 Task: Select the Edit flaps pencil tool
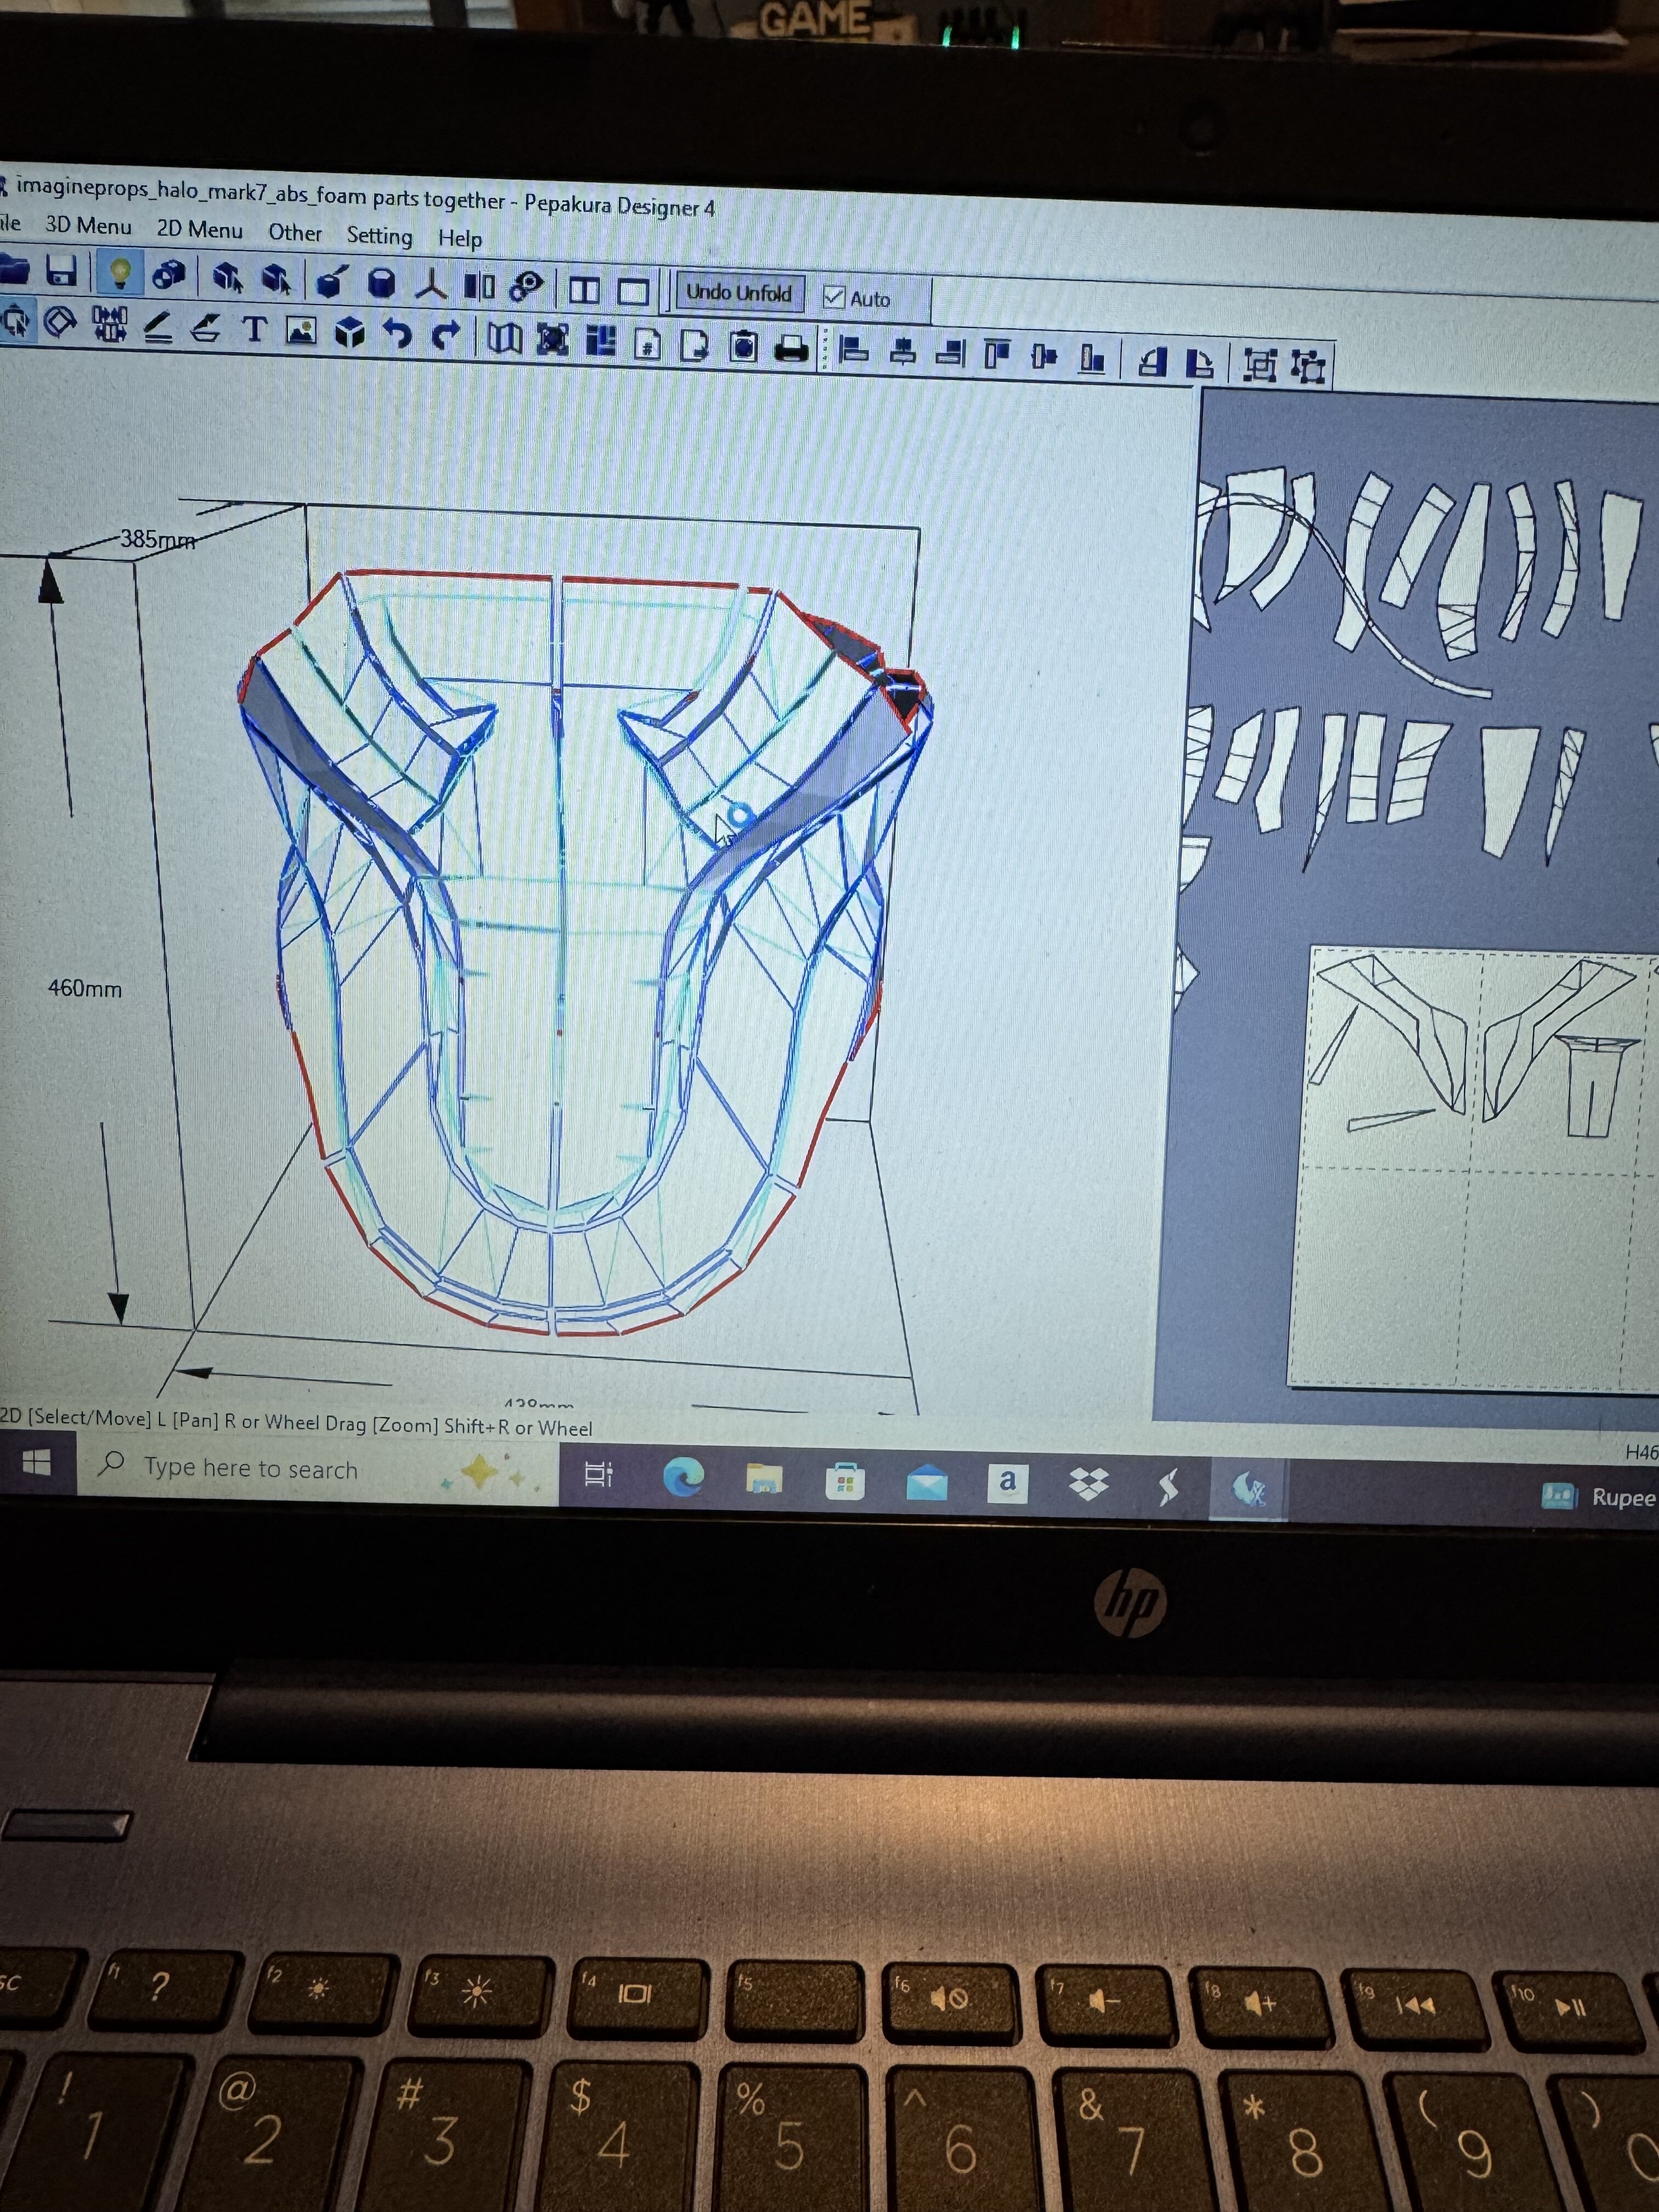(158, 327)
